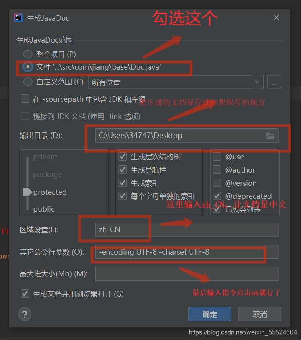Click the 区域设置 field containing zh_CN
The image size is (301, 340).
[x=187, y=230]
